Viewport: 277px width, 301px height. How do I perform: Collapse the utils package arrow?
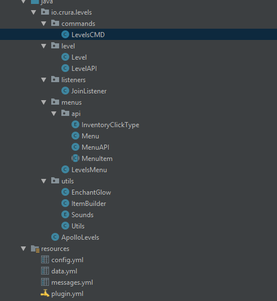click(x=44, y=181)
